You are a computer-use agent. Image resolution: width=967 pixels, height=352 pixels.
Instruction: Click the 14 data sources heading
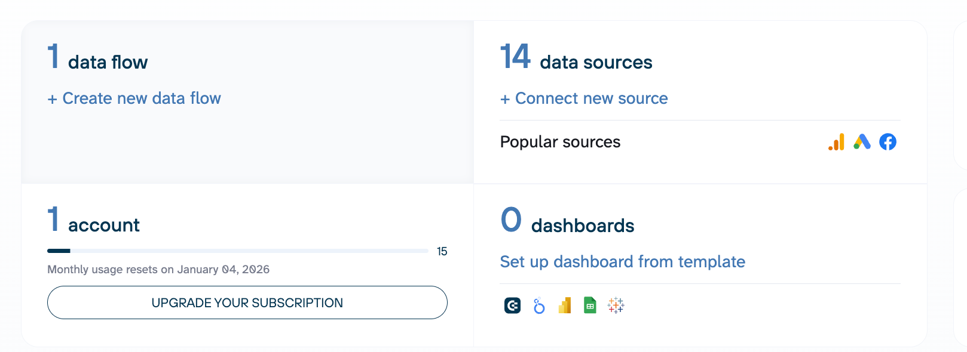[576, 58]
